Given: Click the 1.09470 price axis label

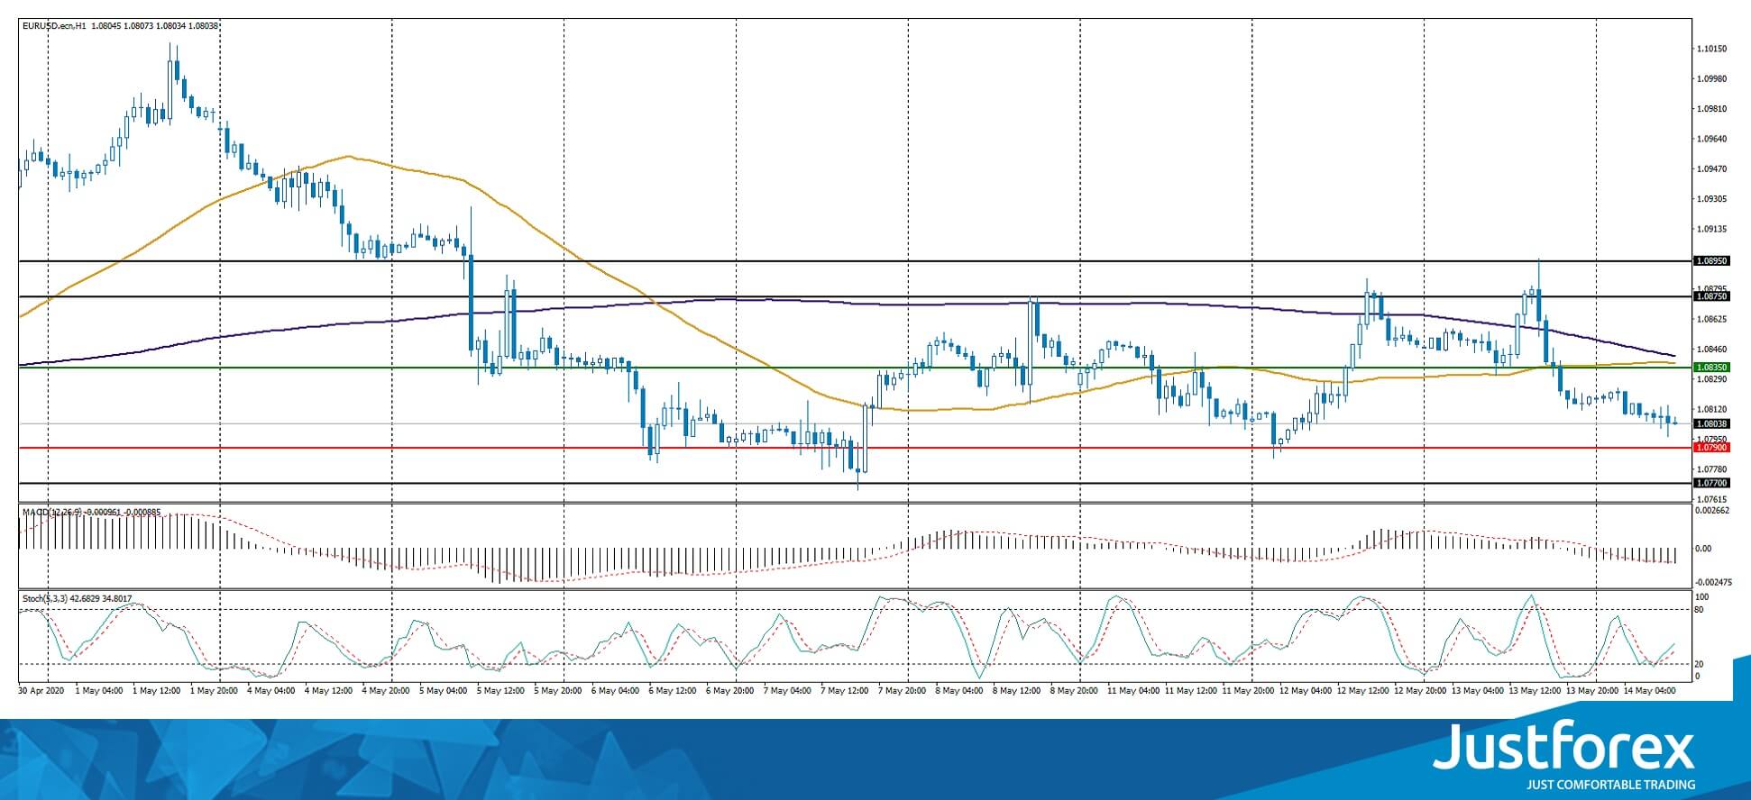Looking at the screenshot, I should 1711,168.
